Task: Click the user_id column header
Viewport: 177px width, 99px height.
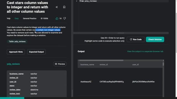Action: (136, 65)
